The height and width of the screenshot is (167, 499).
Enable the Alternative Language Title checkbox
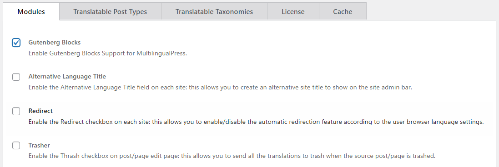coord(16,77)
